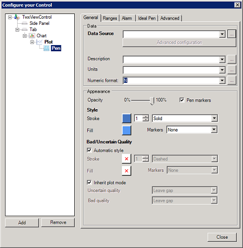Open Data Source browse ellipsis button
This screenshot has height=248, width=243.
(232, 34)
